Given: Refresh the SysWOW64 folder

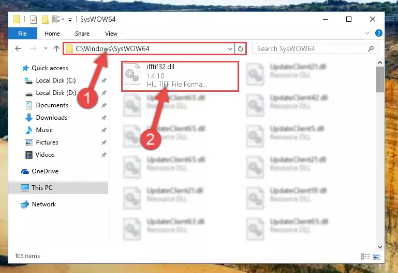Looking at the screenshot, I should point(241,49).
